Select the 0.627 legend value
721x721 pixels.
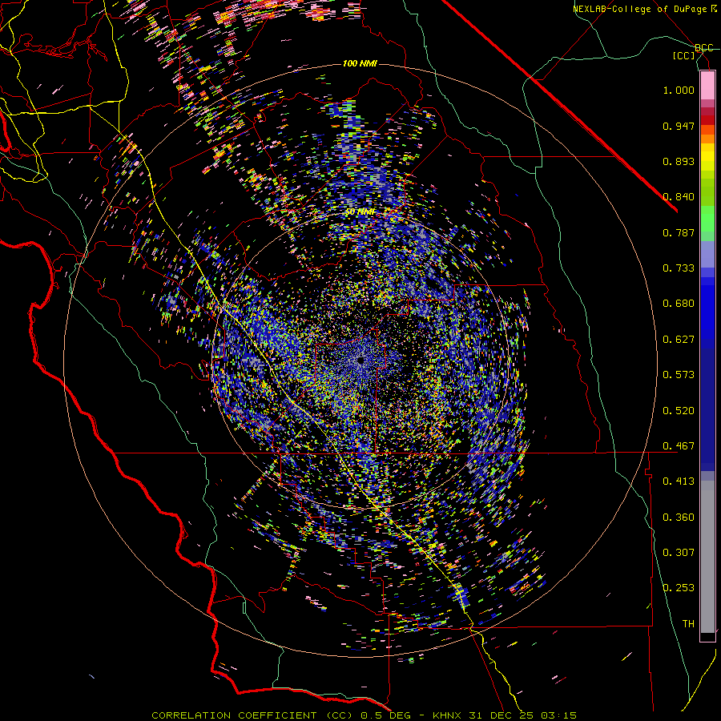click(679, 340)
